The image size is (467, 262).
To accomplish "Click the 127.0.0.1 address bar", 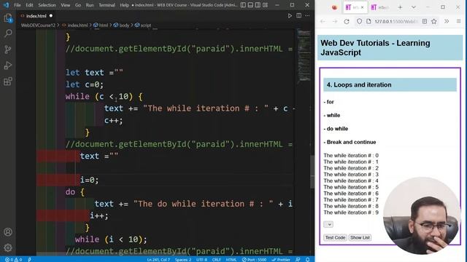I will click(396, 21).
